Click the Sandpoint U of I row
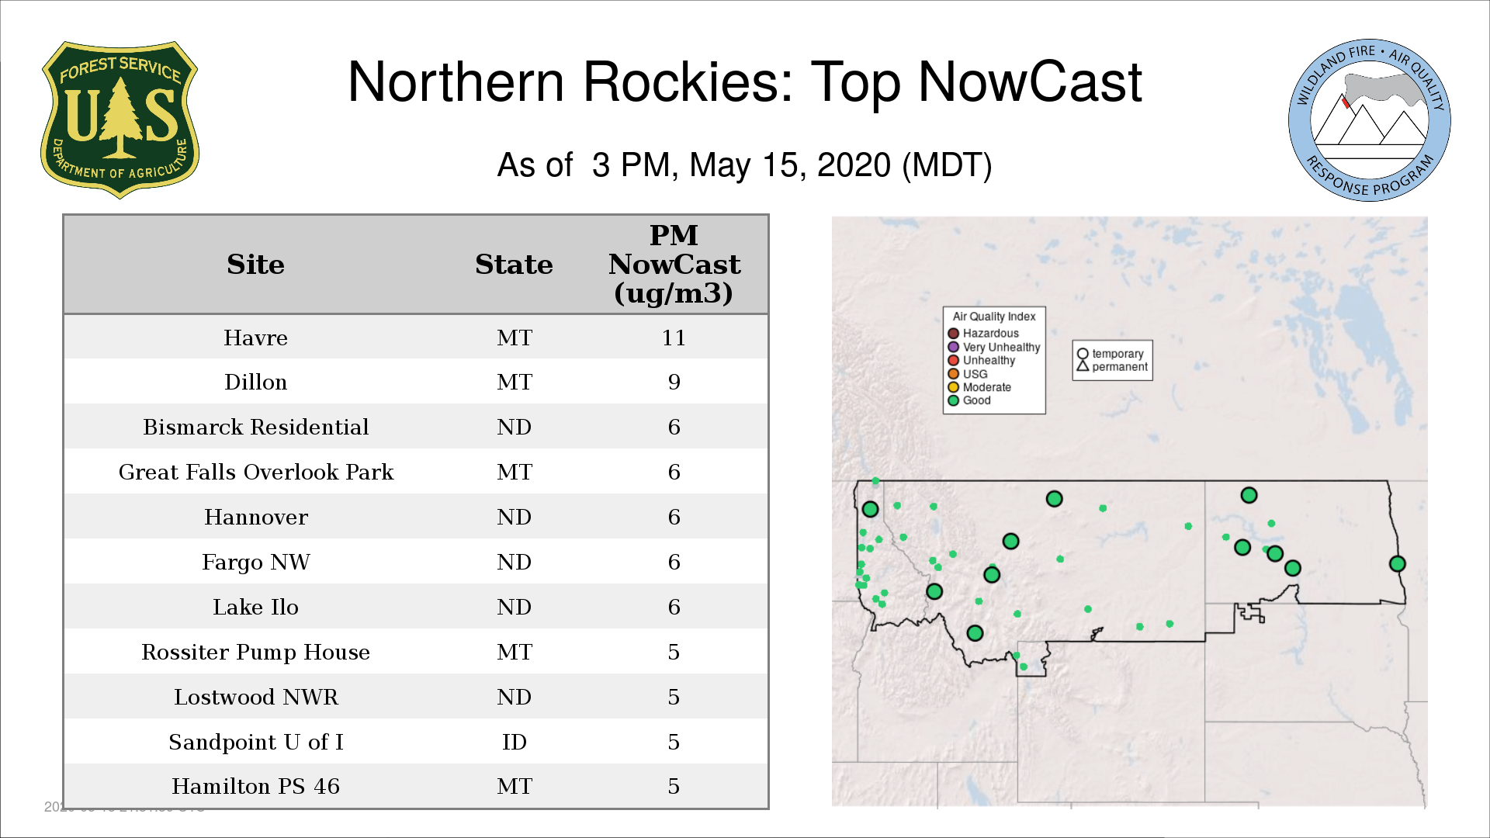Viewport: 1490px width, 838px height. point(255,742)
